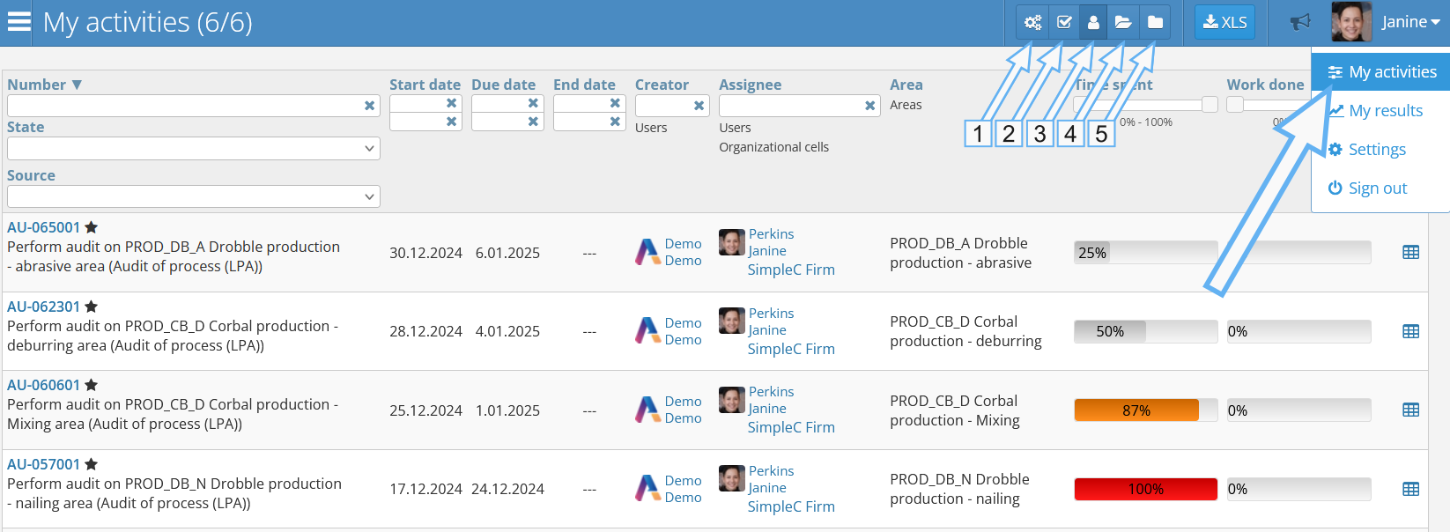Click the checkmark tasks filter icon
The height and width of the screenshot is (532, 1450).
tap(1063, 22)
